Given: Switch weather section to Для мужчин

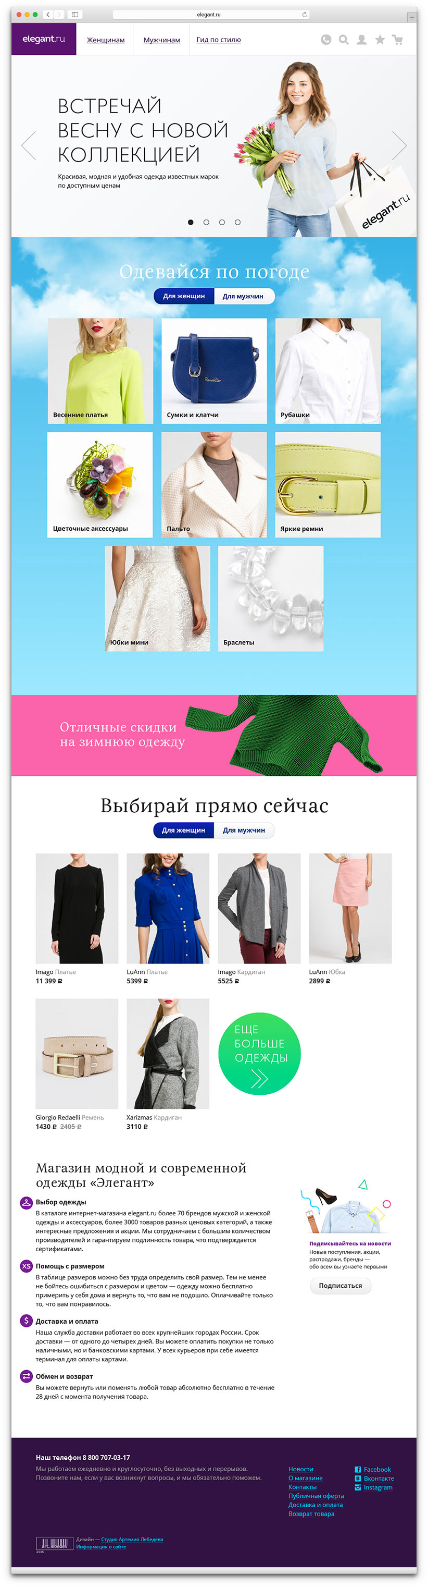Looking at the screenshot, I should click(x=244, y=296).
